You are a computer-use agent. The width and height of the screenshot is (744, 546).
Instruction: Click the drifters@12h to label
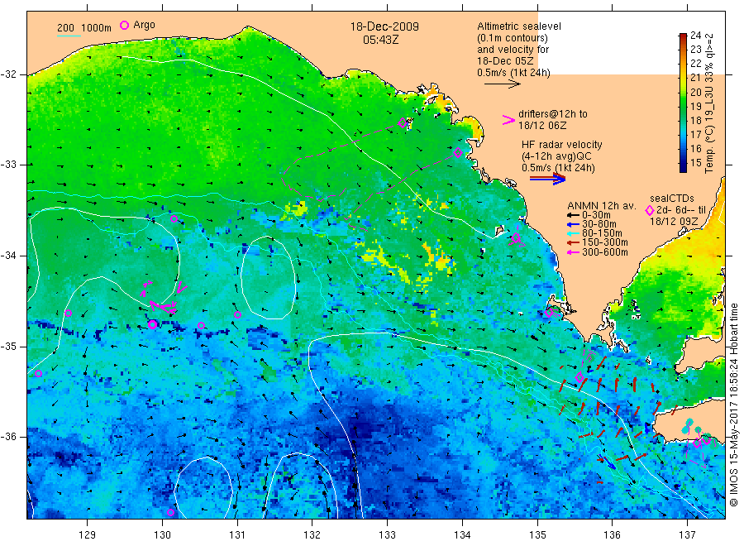[553, 114]
